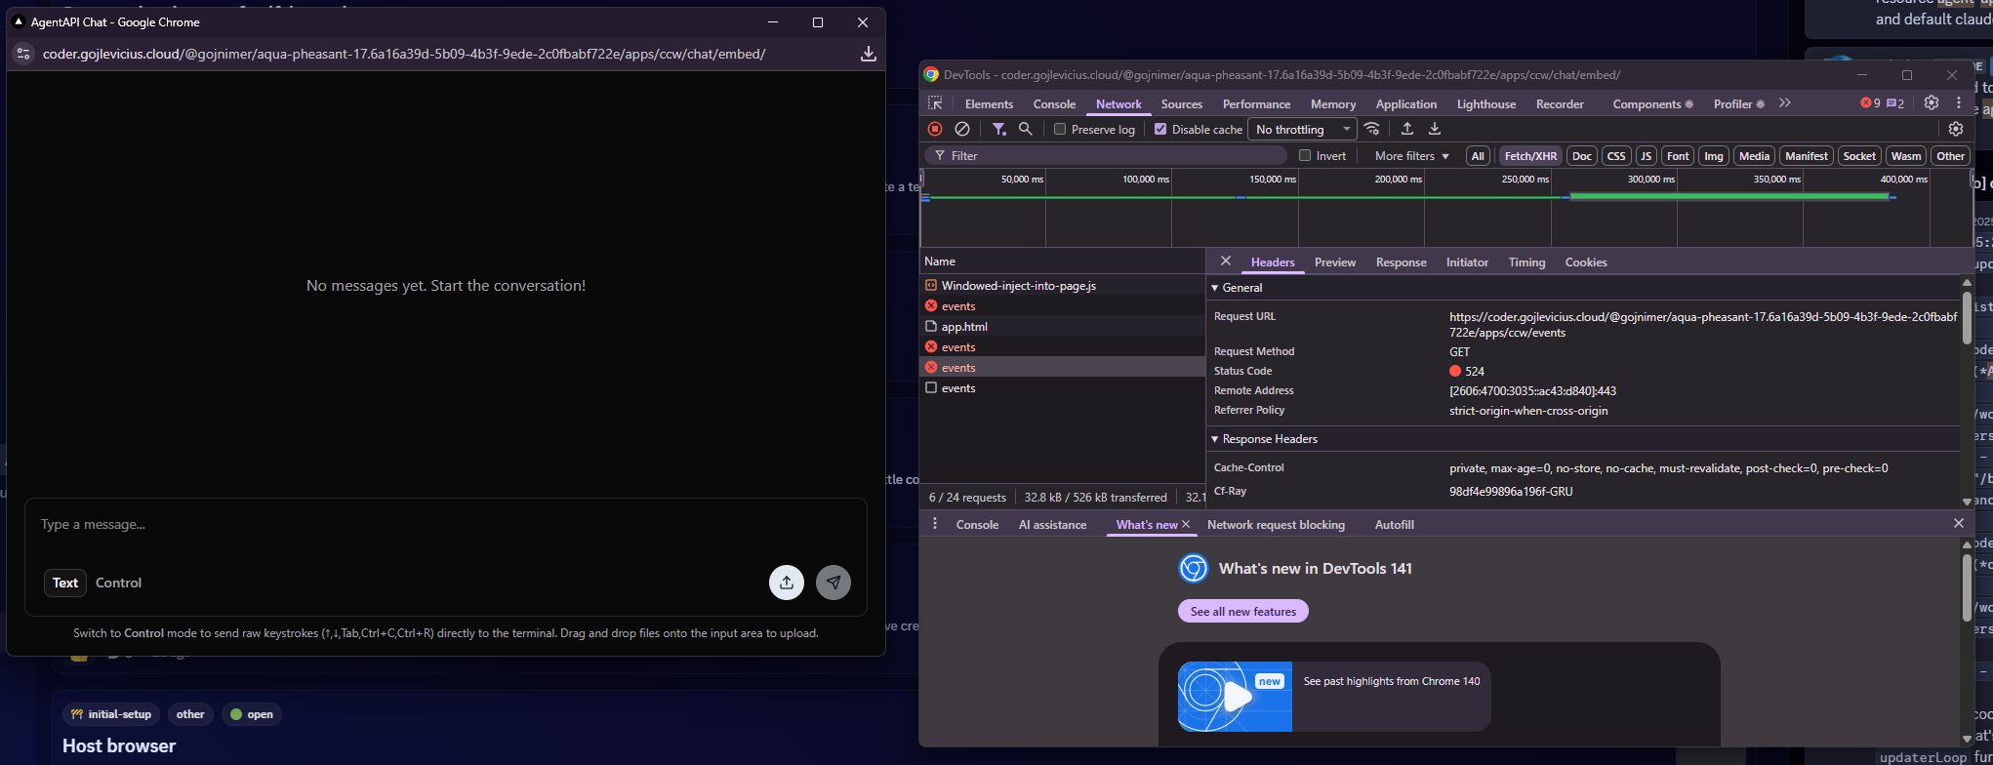Open network search with magnifier icon
Viewport: 1993px width, 765px height.
click(x=1026, y=129)
